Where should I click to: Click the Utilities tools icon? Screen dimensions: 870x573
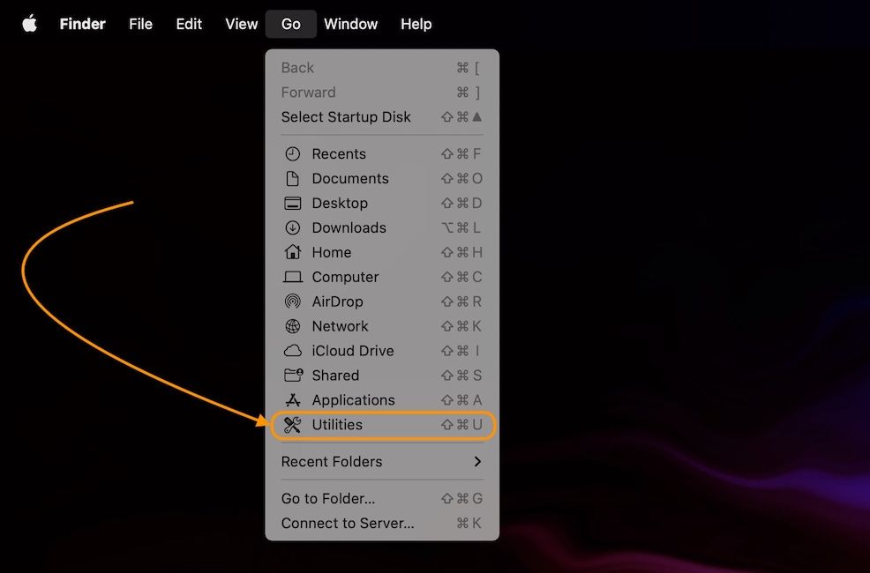[293, 425]
